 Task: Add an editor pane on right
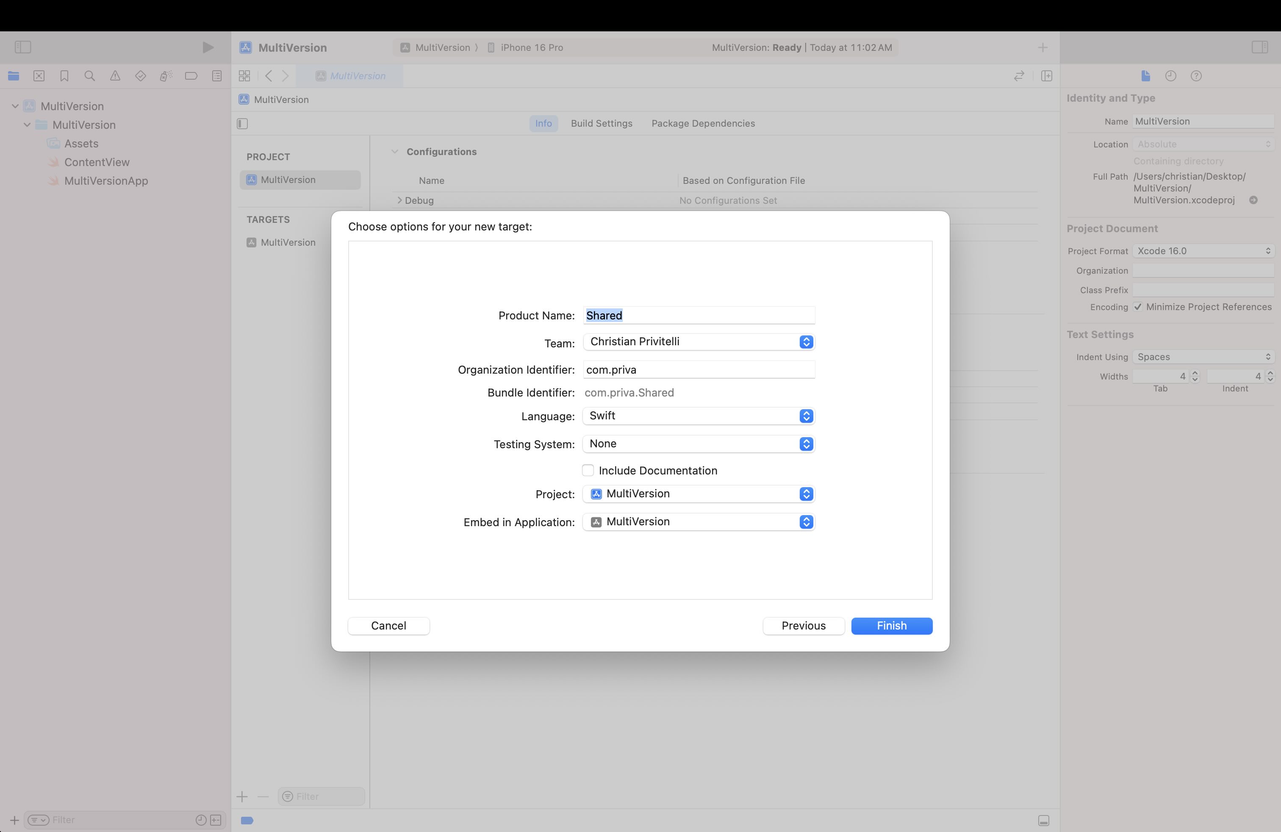[x=1047, y=76]
